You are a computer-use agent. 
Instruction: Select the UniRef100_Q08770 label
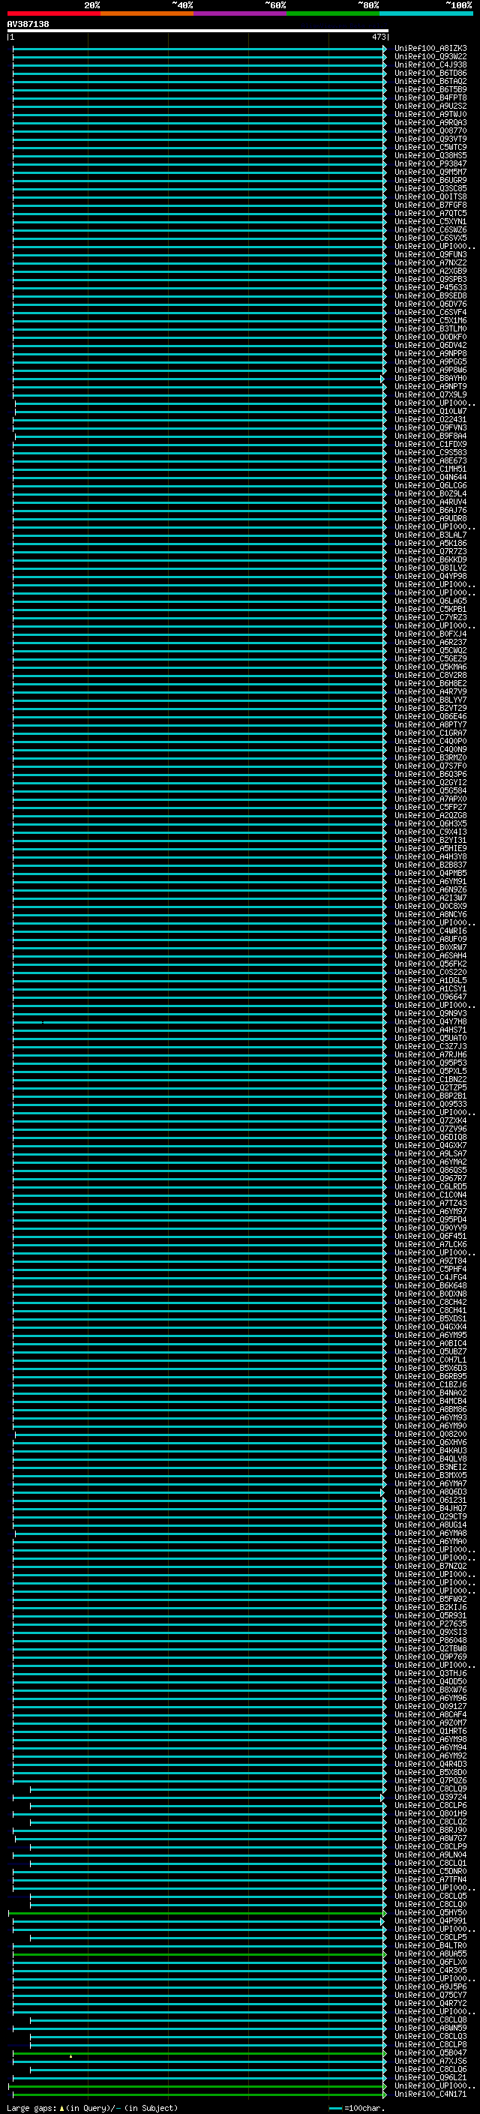(430, 130)
